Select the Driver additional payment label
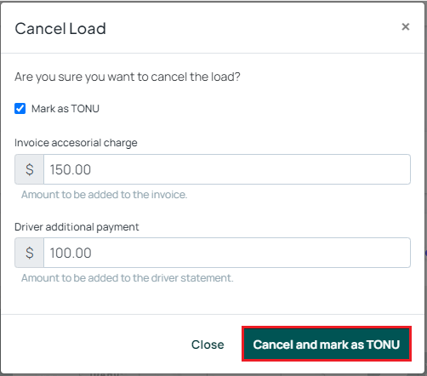Viewport: 427px width, 376px height. pyautogui.click(x=77, y=227)
